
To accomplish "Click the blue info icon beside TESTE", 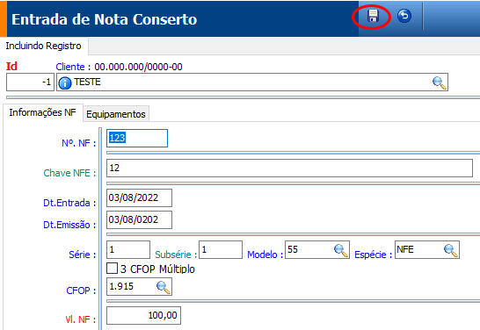I will (x=64, y=82).
